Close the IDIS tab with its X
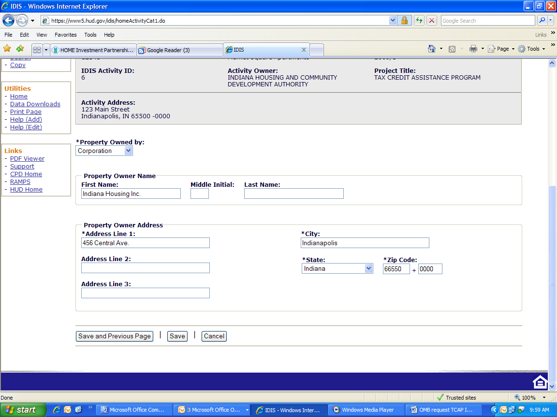557x417 pixels. coord(304,50)
